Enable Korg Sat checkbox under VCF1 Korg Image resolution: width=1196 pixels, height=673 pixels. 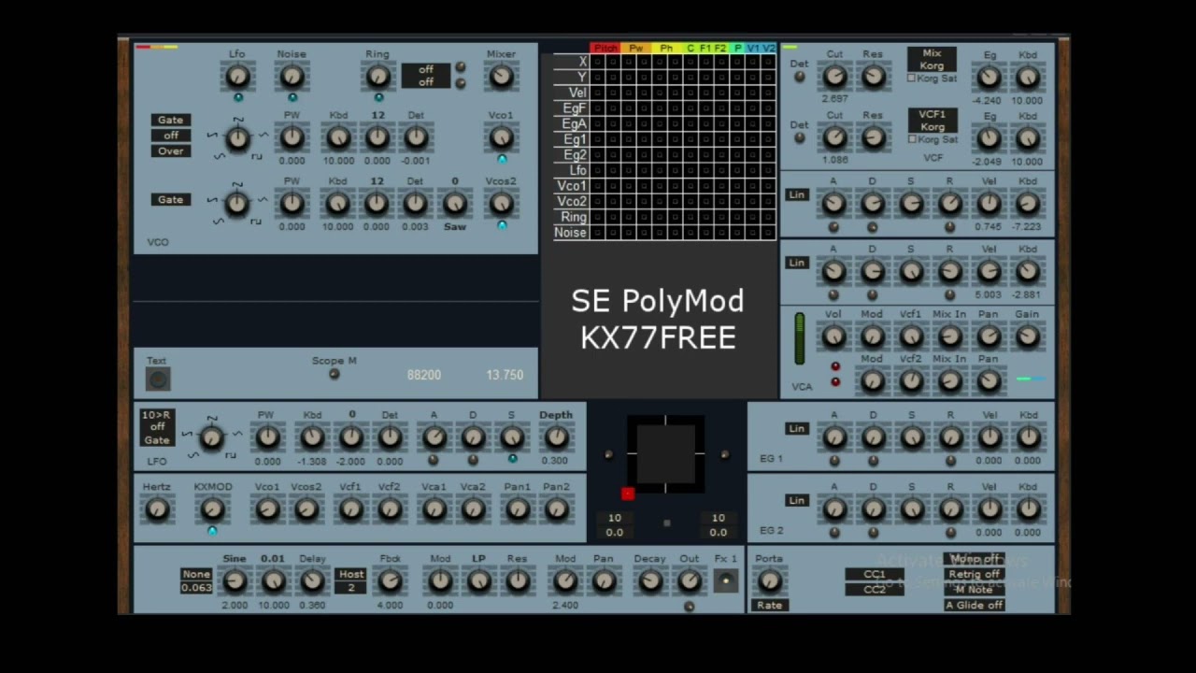(x=912, y=139)
